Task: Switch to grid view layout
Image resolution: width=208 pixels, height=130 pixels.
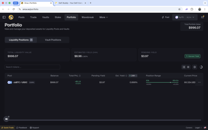Action: click(x=188, y=67)
